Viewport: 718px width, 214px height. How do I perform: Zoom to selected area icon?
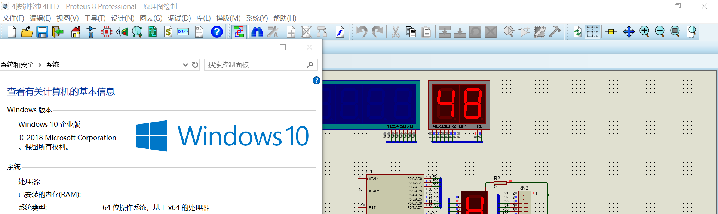[x=691, y=32]
